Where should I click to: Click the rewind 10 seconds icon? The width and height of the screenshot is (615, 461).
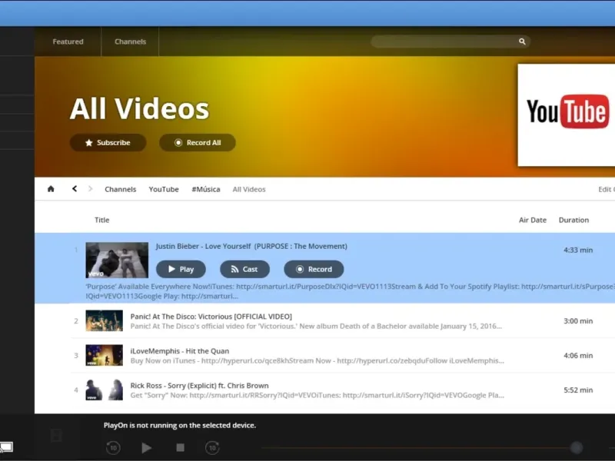pyautogui.click(x=113, y=447)
